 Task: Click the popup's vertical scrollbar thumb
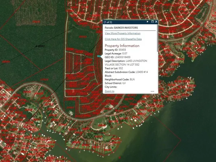pos(157,38)
